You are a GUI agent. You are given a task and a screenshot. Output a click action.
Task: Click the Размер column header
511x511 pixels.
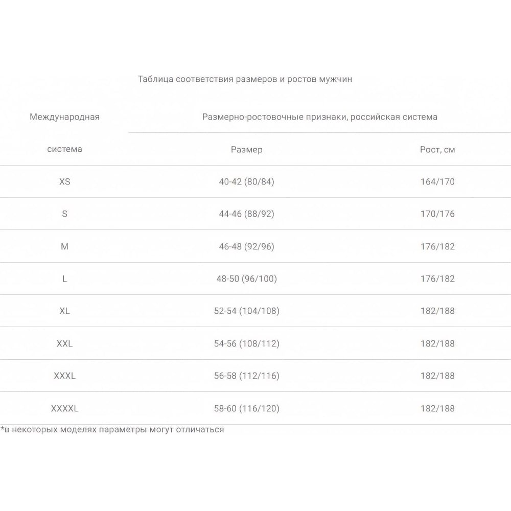[x=246, y=150]
